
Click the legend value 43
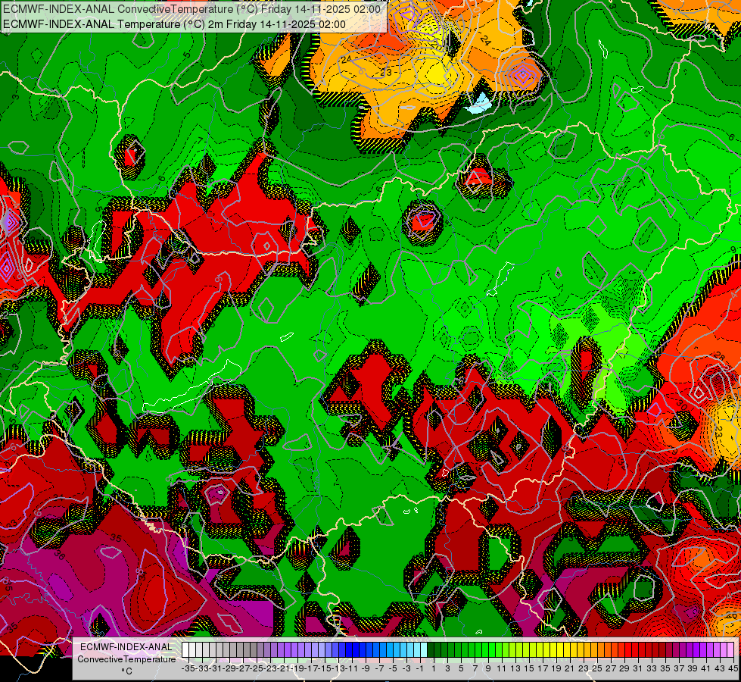pos(721,669)
